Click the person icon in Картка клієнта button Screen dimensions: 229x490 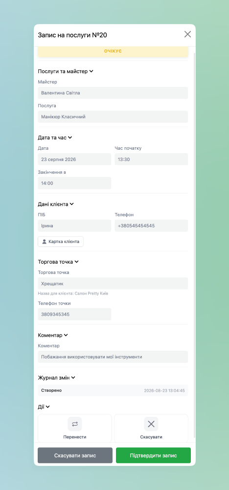pyautogui.click(x=44, y=242)
